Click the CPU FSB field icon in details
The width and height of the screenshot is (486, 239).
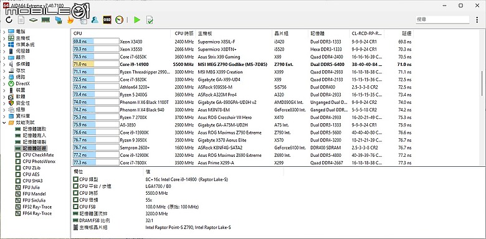tap(75, 207)
